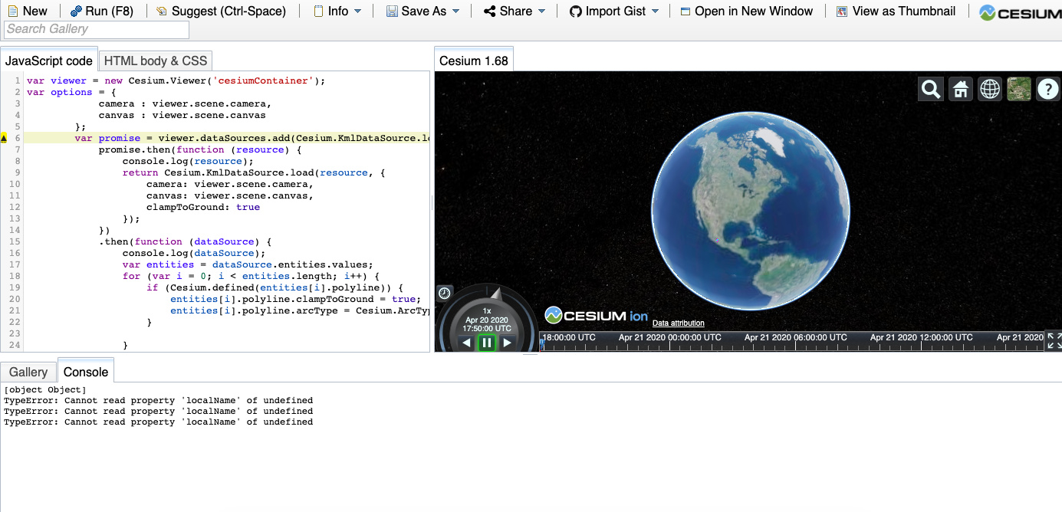
Task: Click Suggest (Ctrl-Space) button
Action: pos(221,11)
